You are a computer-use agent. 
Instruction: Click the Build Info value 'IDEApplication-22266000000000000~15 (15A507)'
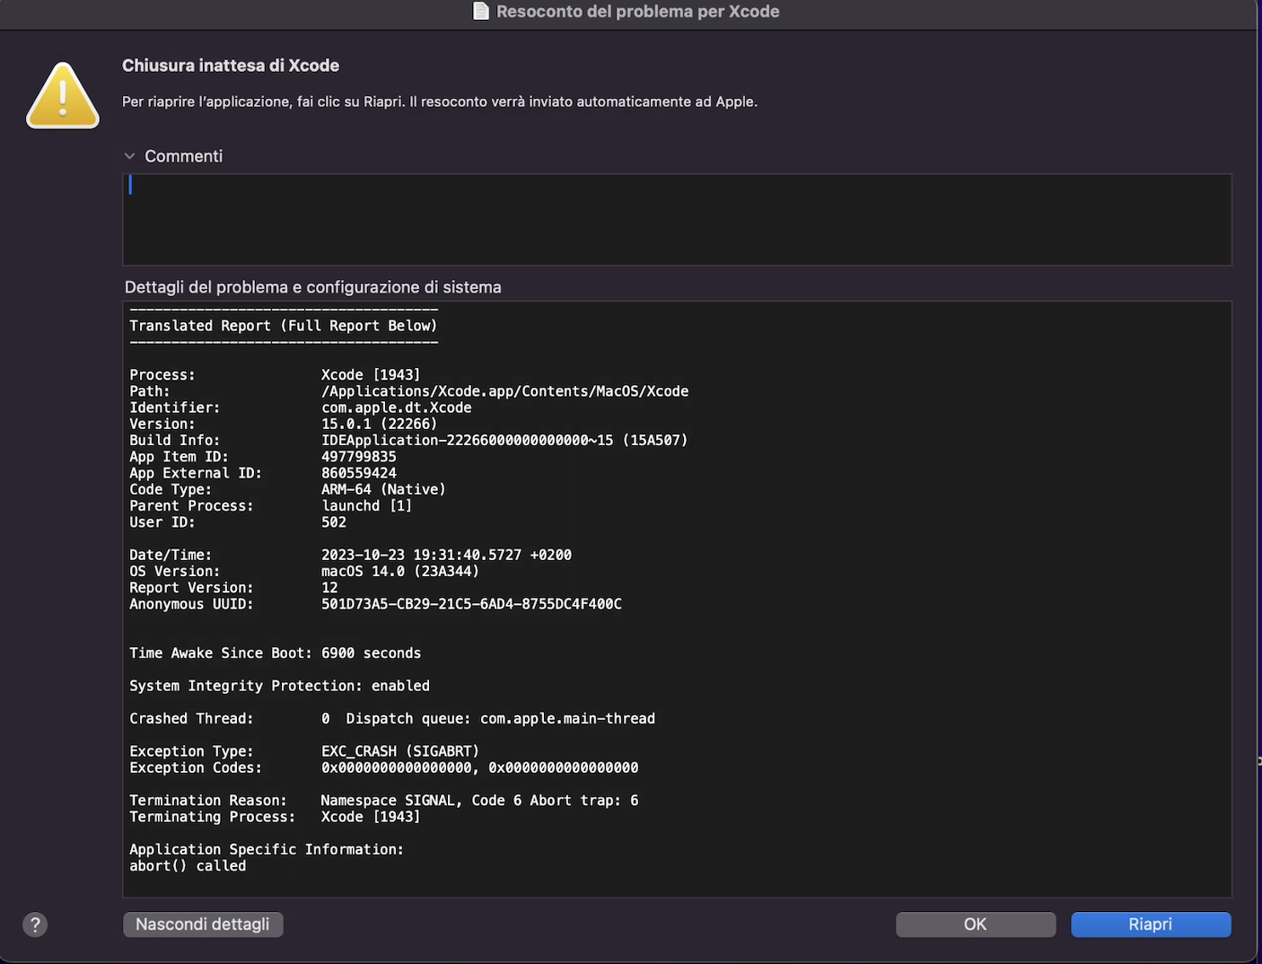pyautogui.click(x=504, y=441)
